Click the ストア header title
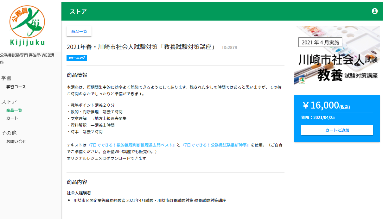383x219 pixels. pos(78,12)
